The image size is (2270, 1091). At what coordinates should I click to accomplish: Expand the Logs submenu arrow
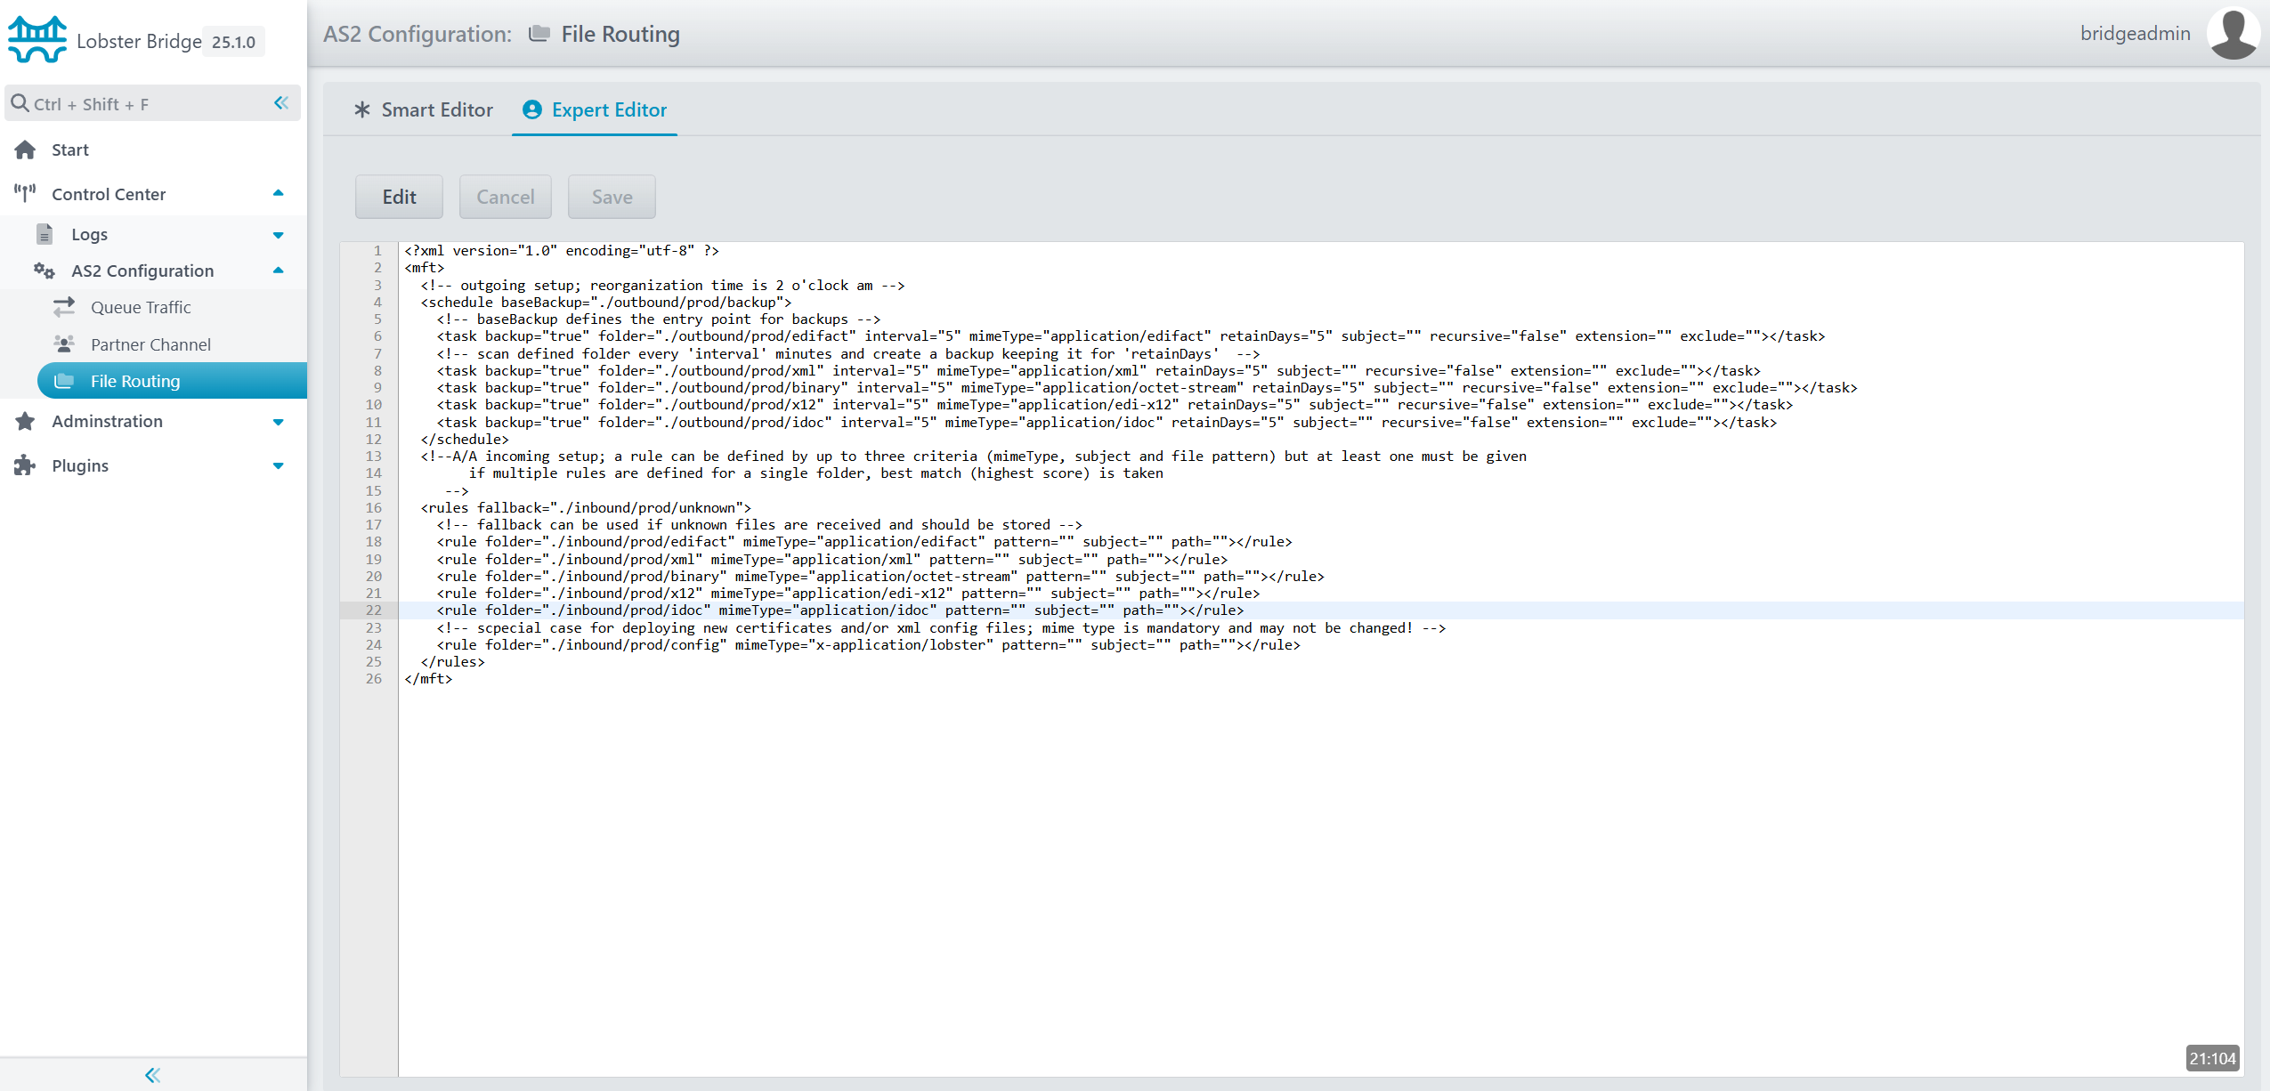click(278, 235)
